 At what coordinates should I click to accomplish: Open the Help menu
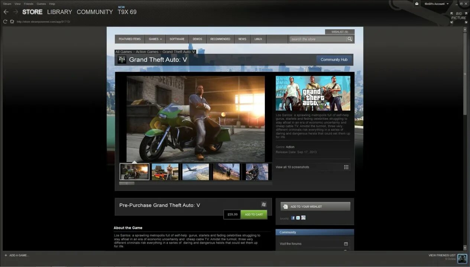pos(52,4)
